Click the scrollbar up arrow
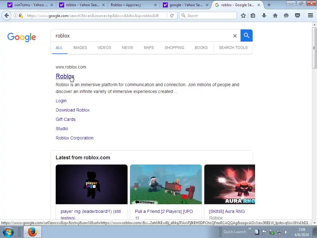This screenshot has width=317, height=238. (314, 25)
